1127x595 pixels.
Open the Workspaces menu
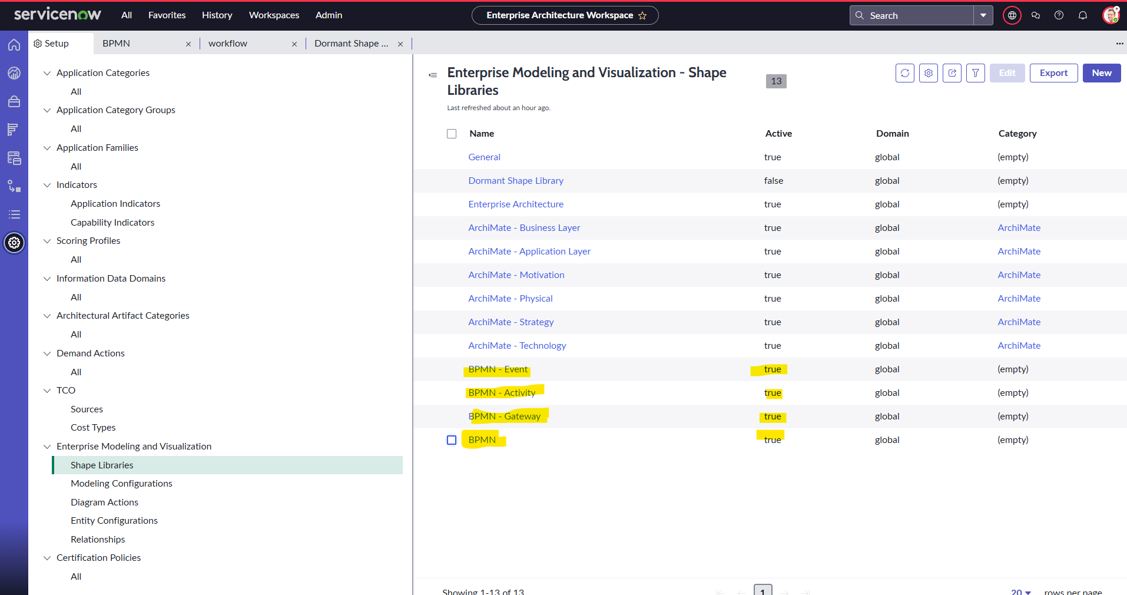pyautogui.click(x=274, y=15)
